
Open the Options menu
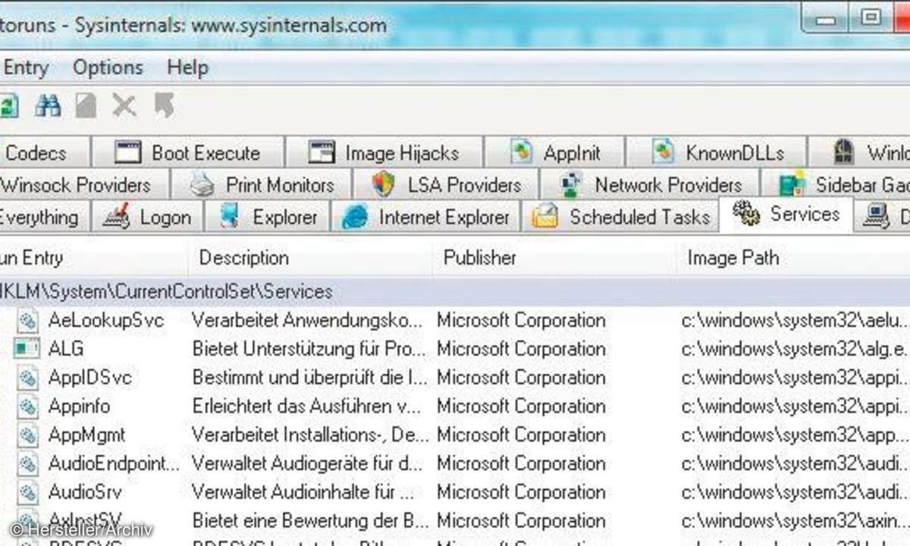point(108,67)
